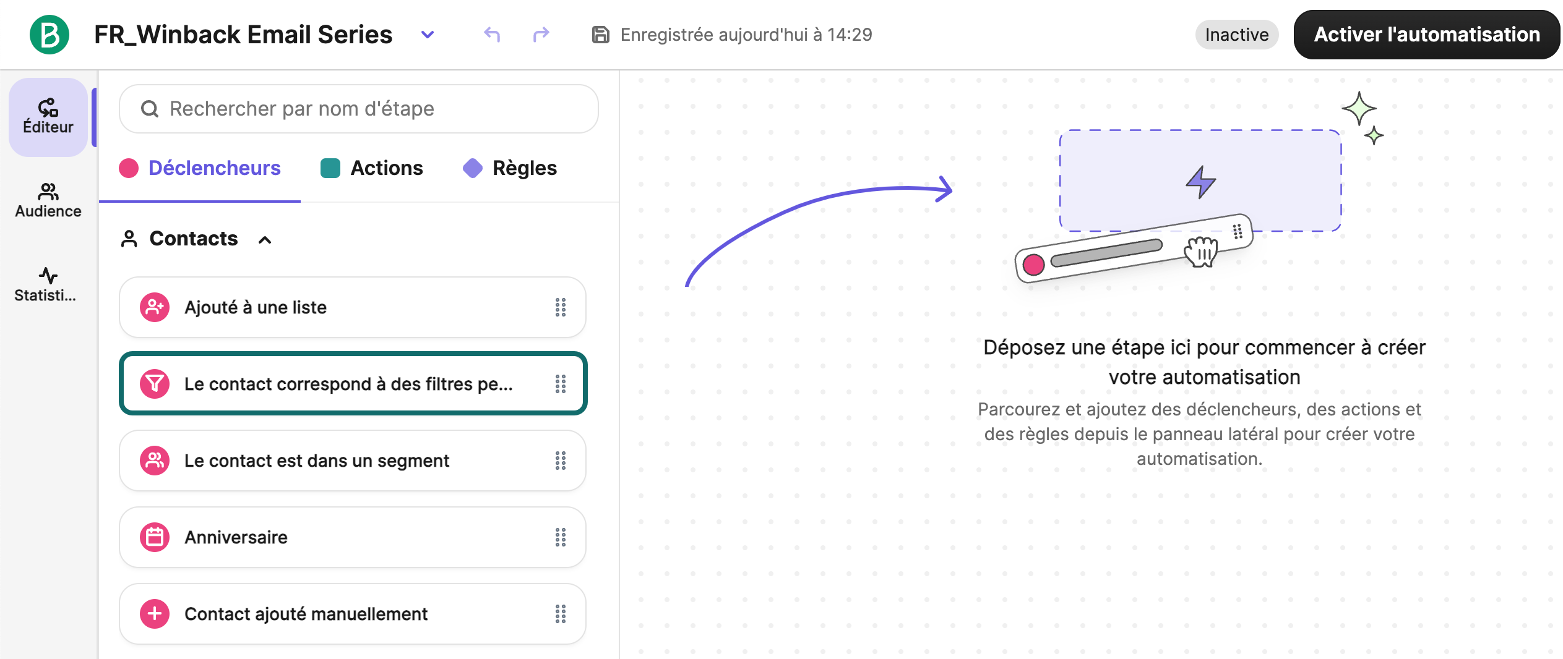Click the Activer l'automatisation button

[x=1427, y=35]
